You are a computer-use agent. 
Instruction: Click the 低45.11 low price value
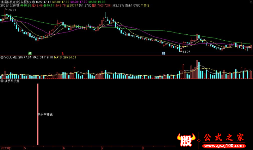49,6
